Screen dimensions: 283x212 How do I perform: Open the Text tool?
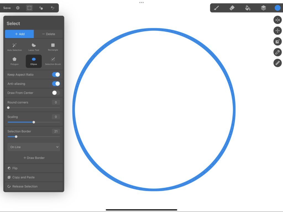pos(41,8)
